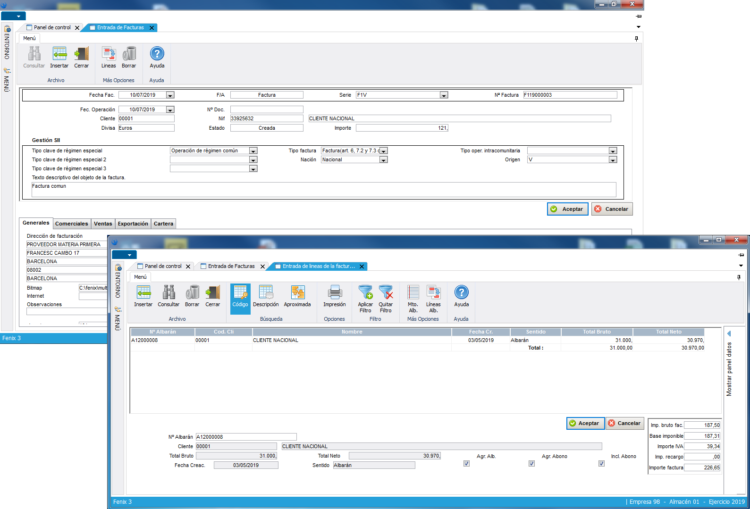
Task: Toggle the Incl. Abono checkbox
Action: tap(601, 463)
